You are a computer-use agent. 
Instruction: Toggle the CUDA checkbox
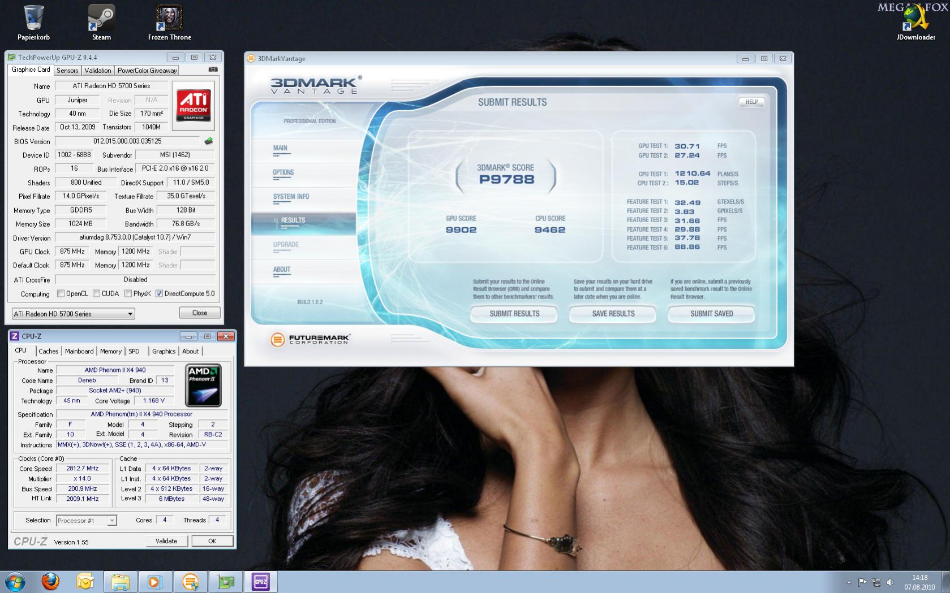coord(97,293)
